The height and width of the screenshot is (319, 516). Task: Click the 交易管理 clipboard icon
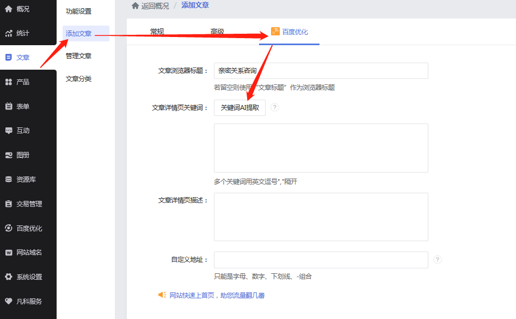pyautogui.click(x=9, y=204)
